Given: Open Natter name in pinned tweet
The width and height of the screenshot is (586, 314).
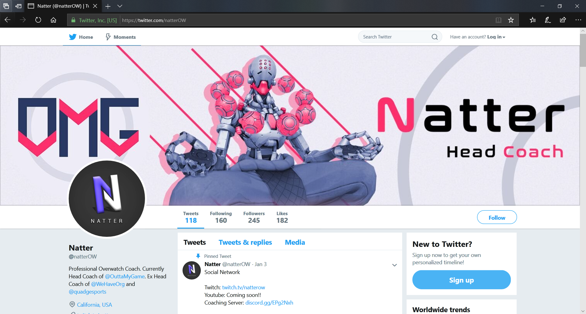Looking at the screenshot, I should tap(212, 264).
